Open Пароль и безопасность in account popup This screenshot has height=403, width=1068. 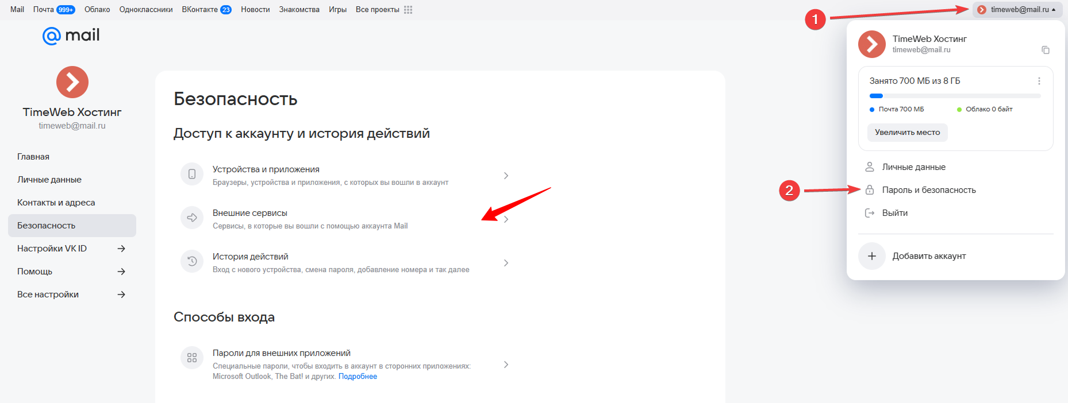click(x=955, y=190)
